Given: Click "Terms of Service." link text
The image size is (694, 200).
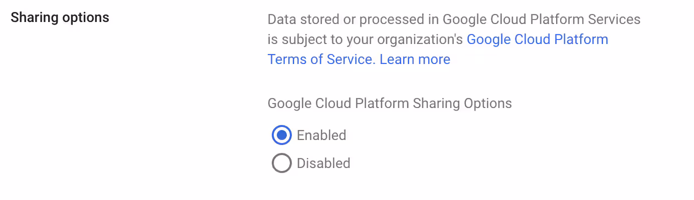Looking at the screenshot, I should (x=321, y=59).
